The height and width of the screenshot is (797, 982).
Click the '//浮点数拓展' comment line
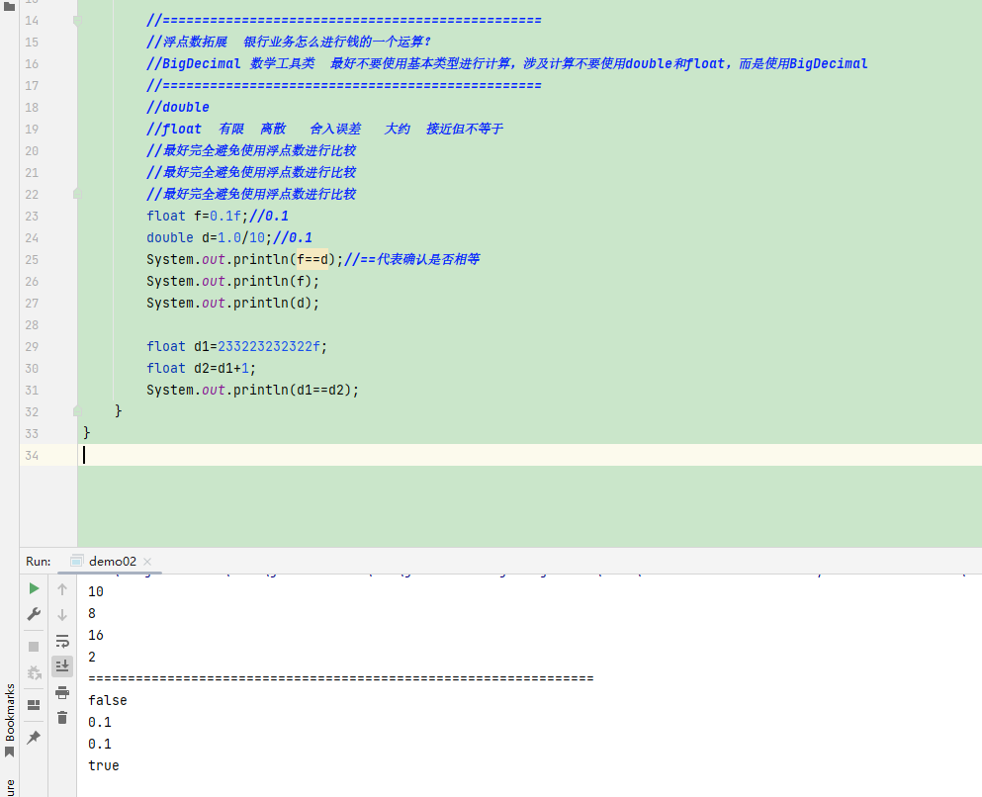[x=289, y=42]
